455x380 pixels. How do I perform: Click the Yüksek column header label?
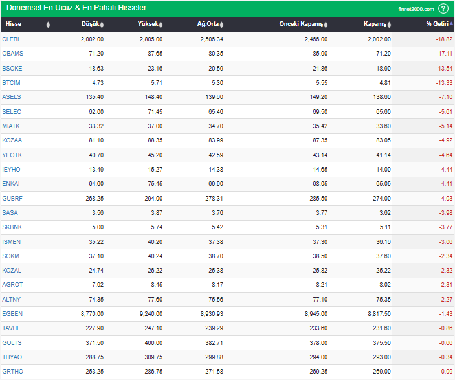148,24
